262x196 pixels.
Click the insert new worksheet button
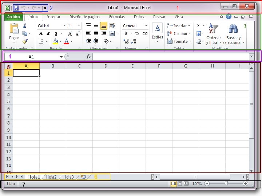click(83, 177)
